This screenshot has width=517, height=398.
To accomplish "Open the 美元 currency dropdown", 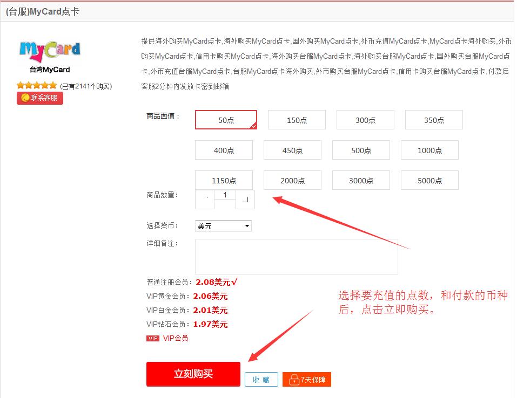I will click(x=223, y=226).
